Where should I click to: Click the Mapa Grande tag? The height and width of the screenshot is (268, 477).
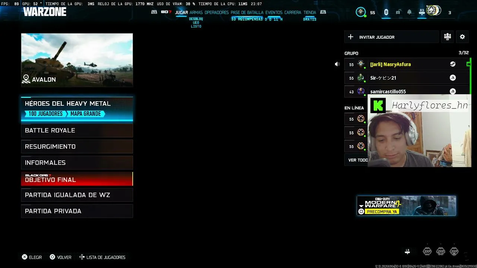(x=86, y=114)
